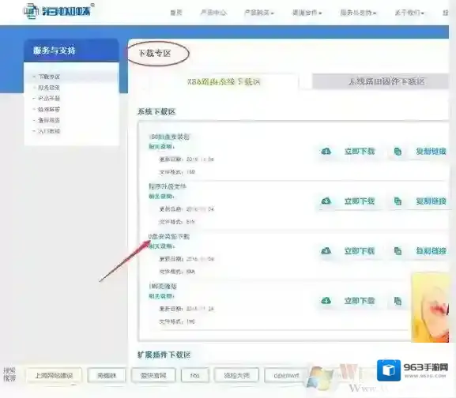Screen dimensions: 456x398
Task: Open 首页 in top navigation
Action: click(x=176, y=13)
